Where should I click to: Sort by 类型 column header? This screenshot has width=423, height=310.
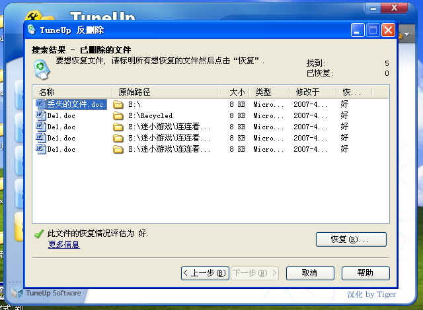[269, 92]
